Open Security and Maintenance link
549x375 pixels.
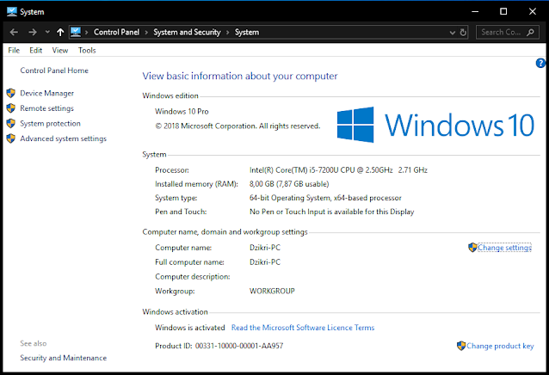64,358
